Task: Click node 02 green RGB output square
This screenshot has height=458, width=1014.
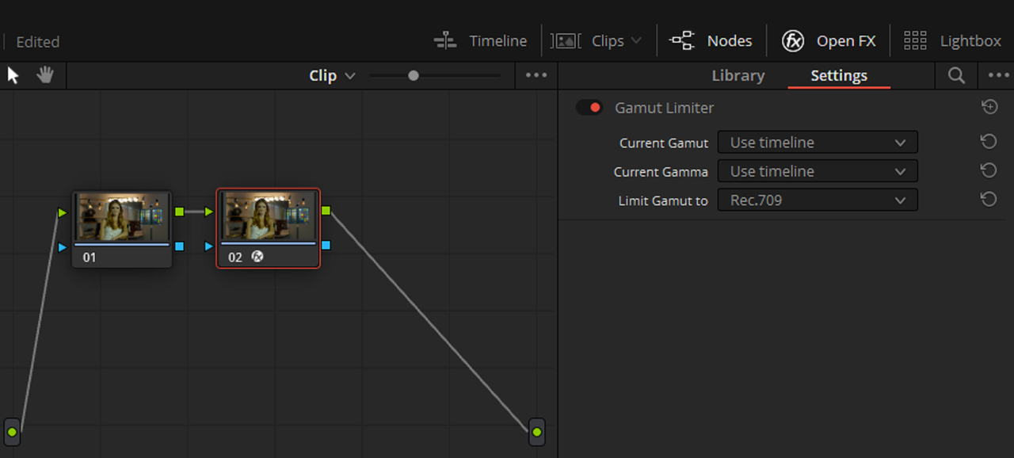Action: [326, 211]
